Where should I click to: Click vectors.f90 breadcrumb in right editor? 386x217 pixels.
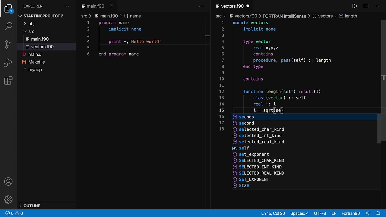click(243, 16)
